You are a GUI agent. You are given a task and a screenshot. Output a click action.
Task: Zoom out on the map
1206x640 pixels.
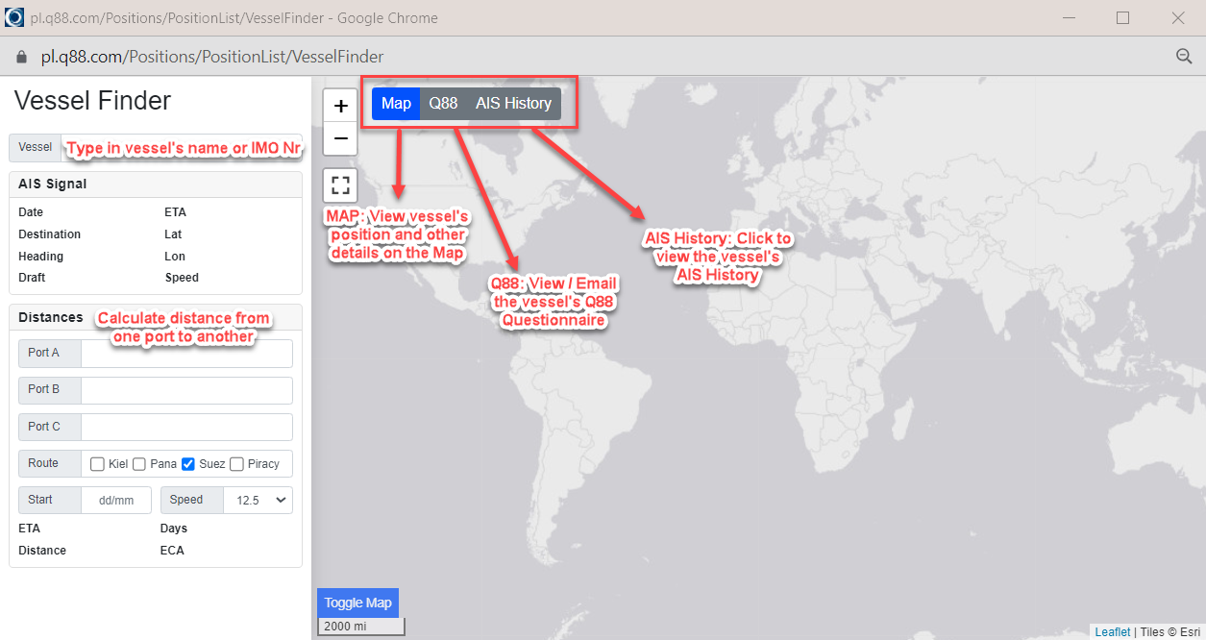(x=340, y=138)
